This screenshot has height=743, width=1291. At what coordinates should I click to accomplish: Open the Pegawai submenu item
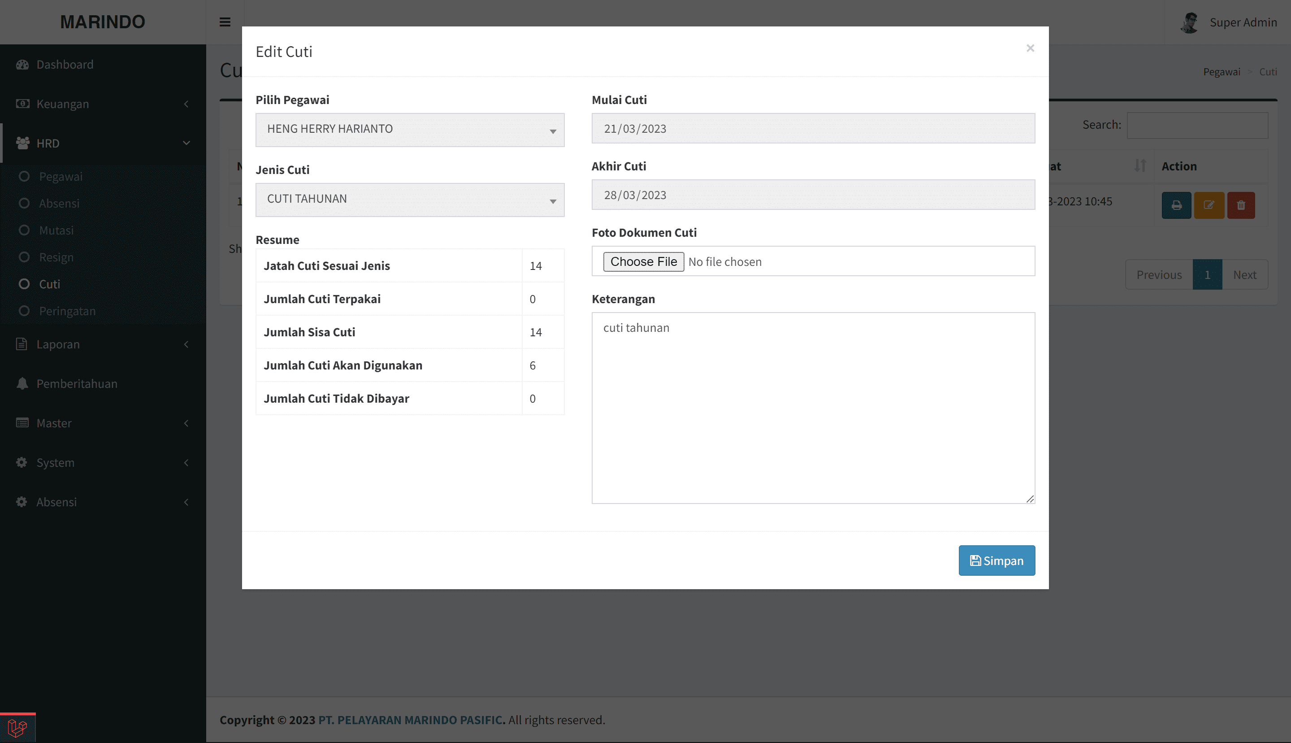61,176
